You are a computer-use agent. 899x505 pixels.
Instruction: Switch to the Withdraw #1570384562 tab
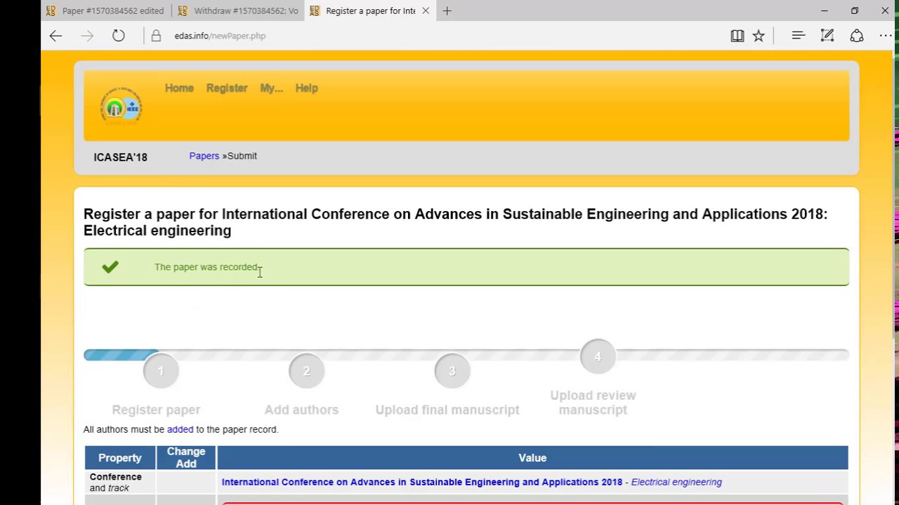[x=239, y=11]
